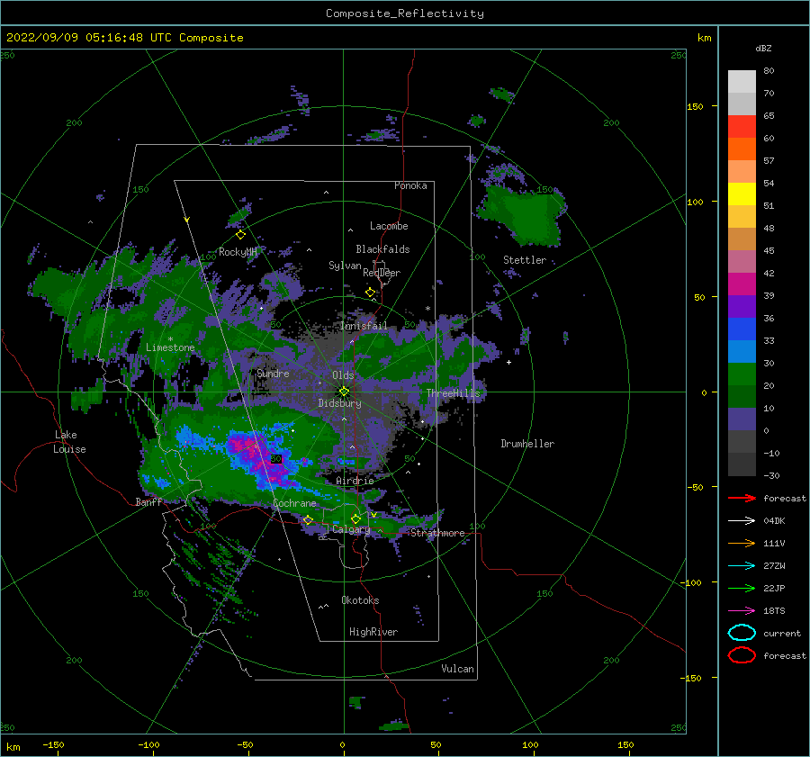
Task: Click the Sundre city label
Action: coord(274,373)
